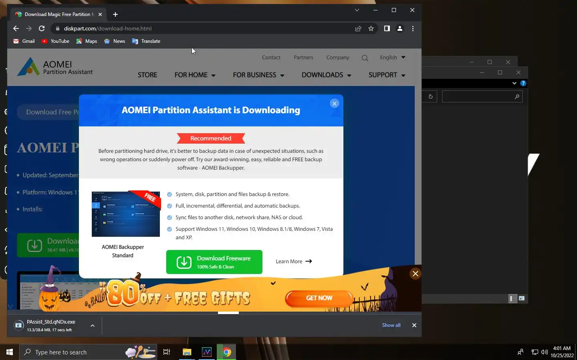Open the YouTube bookmark
This screenshot has height=360, width=577.
55,41
